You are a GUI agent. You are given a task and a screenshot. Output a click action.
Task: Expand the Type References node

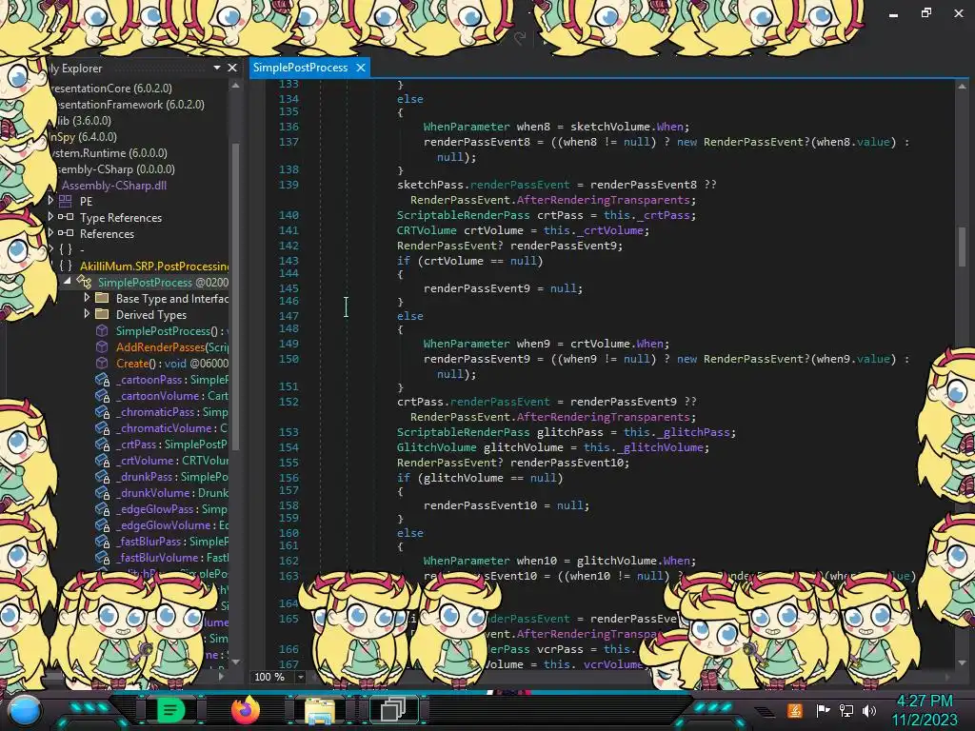(x=50, y=216)
